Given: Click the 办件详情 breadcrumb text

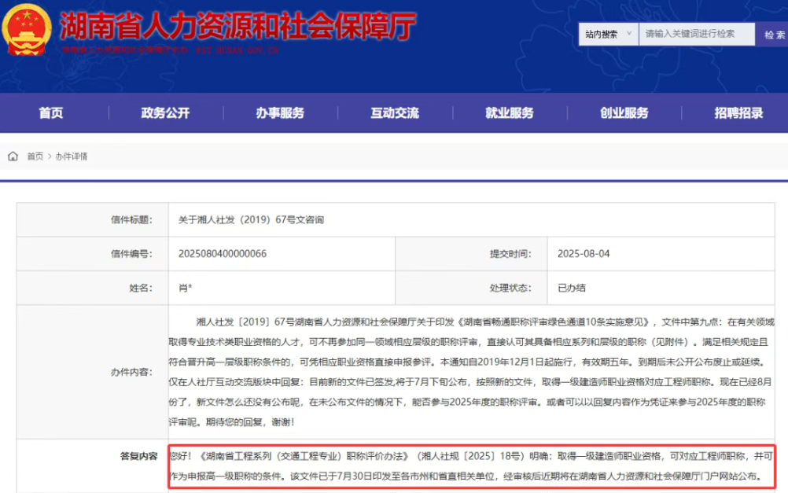Looking at the screenshot, I should coord(72,156).
